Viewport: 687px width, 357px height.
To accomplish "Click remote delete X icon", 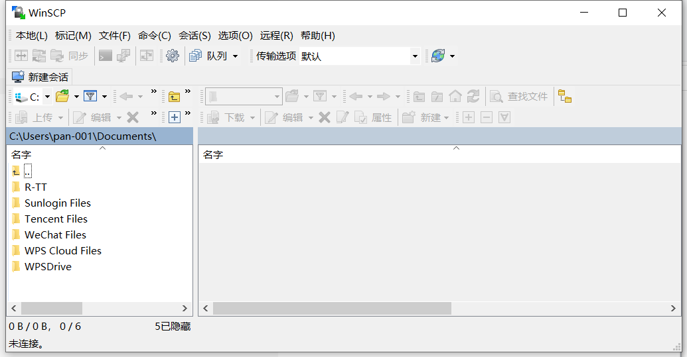I will coord(324,117).
